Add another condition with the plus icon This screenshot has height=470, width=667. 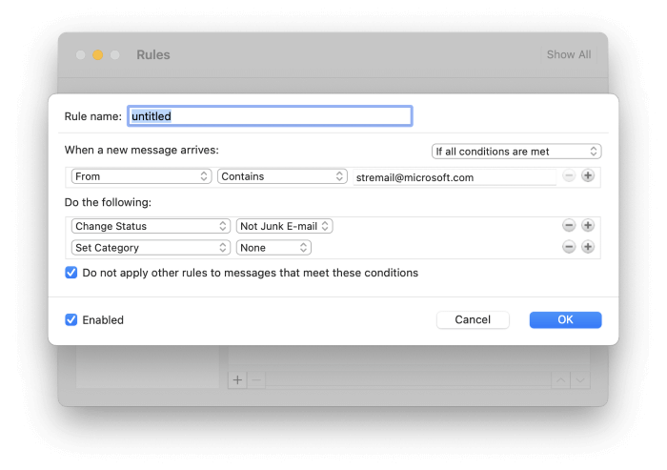(x=588, y=175)
